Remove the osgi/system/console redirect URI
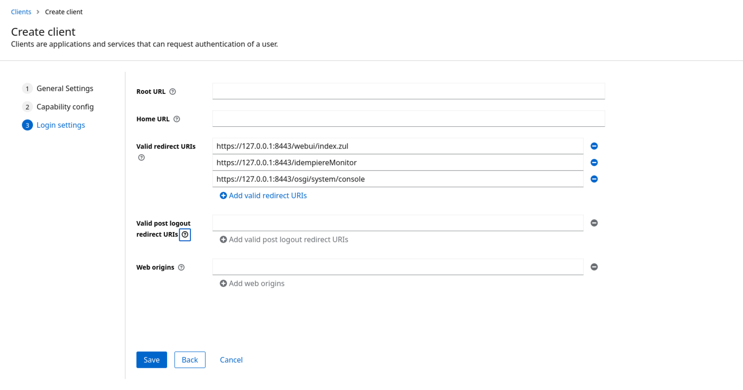This screenshot has width=743, height=390. pyautogui.click(x=594, y=179)
